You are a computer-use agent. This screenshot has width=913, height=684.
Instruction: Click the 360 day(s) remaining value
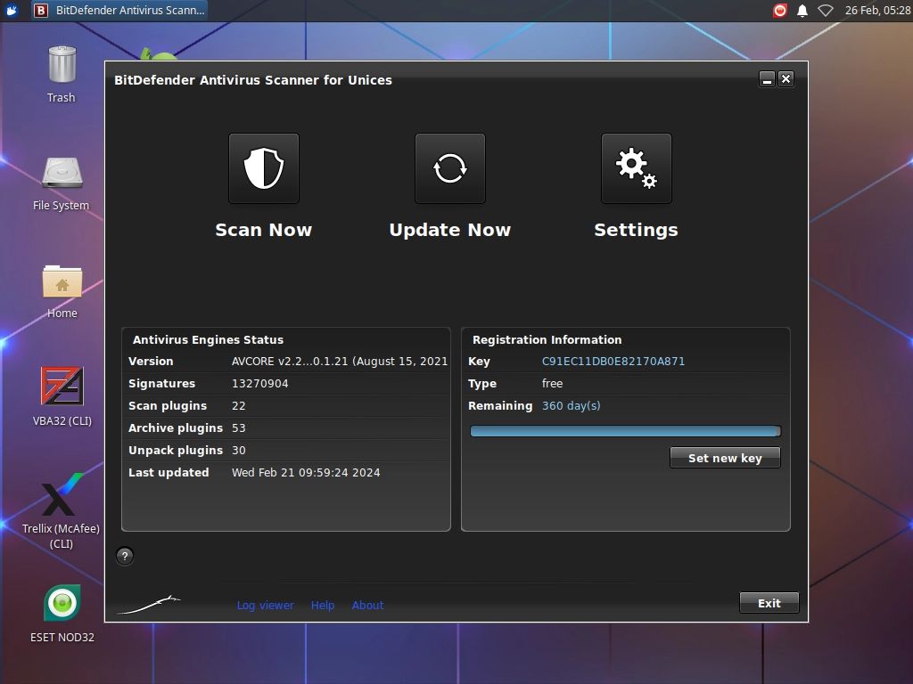(x=572, y=405)
